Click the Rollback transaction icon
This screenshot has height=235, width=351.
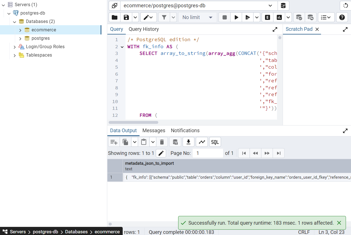click(x=311, y=17)
